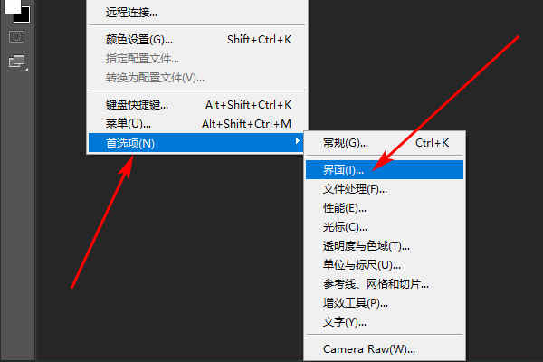Select the white foreground color swatch
This screenshot has width=543, height=362.
click(x=12, y=6)
